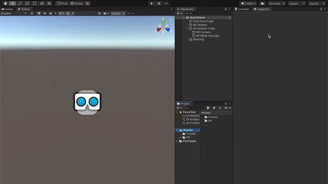
Task: Collapse the BasicDemo scene
Action: tap(184, 18)
